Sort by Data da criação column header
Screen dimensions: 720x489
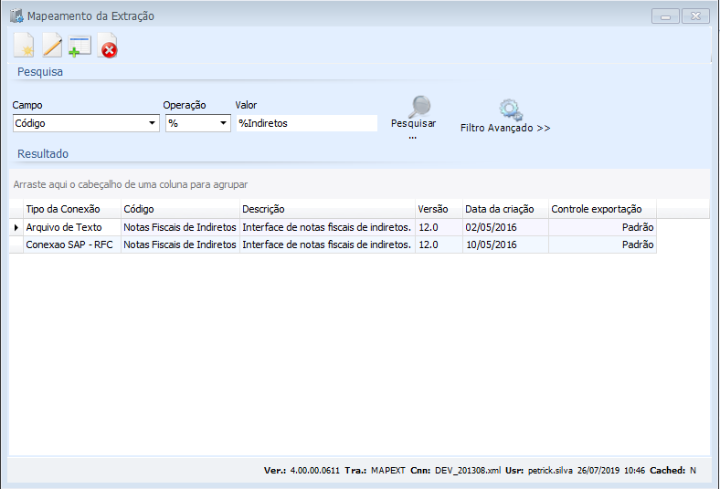click(x=505, y=209)
